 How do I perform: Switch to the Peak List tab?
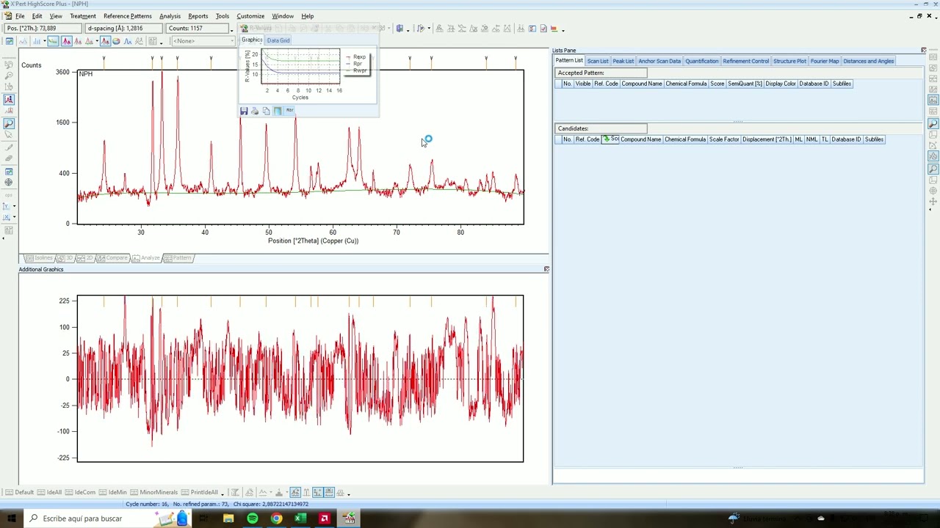(623, 61)
